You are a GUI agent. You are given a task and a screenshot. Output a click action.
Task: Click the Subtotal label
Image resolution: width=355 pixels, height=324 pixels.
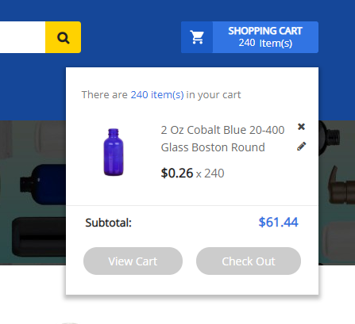[x=108, y=223]
